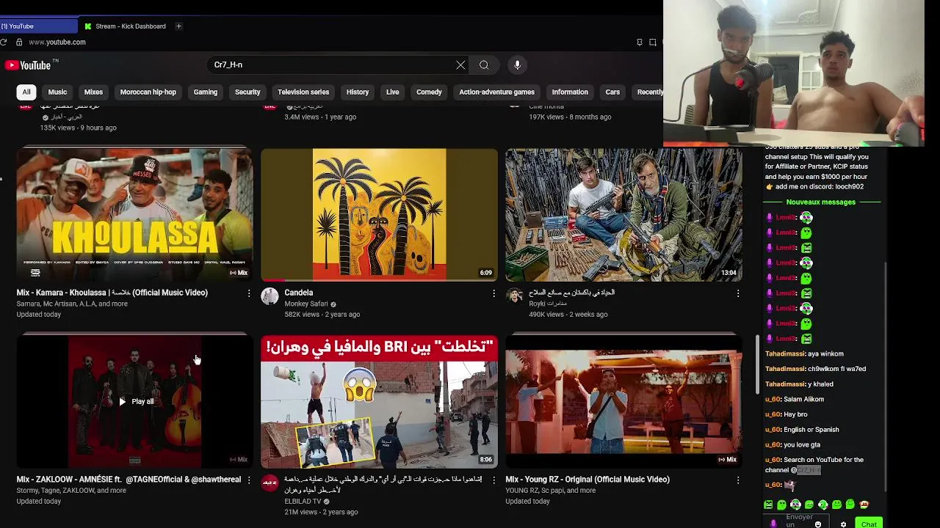Open Mix - Young RZ Original title link

point(587,480)
